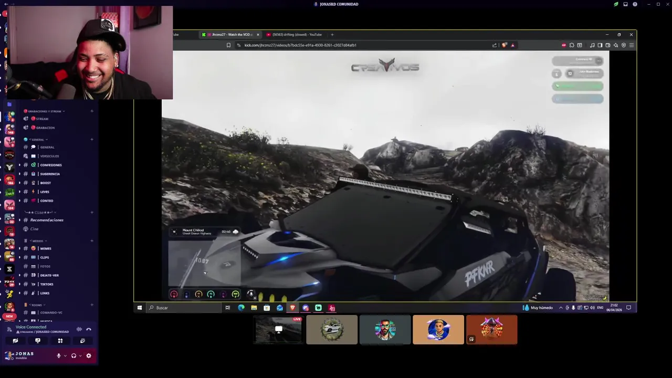
Task: Open Discord user settings gear
Action: [x=89, y=355]
